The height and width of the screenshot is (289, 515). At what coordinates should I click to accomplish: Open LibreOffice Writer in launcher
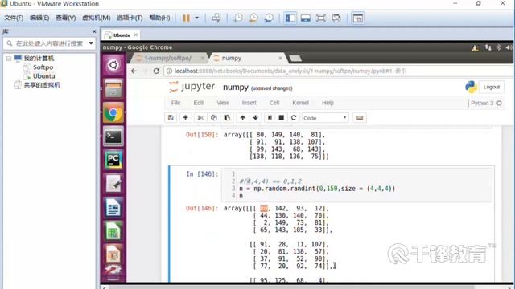[113, 208]
